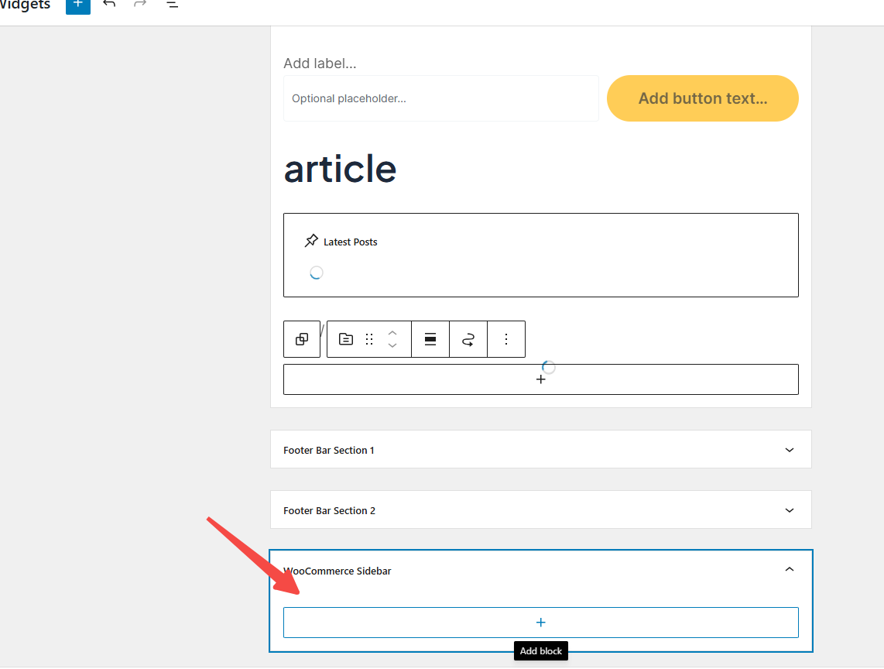Open the three-dot Options menu on the block
Image resolution: width=884 pixels, height=669 pixels.
coord(506,339)
